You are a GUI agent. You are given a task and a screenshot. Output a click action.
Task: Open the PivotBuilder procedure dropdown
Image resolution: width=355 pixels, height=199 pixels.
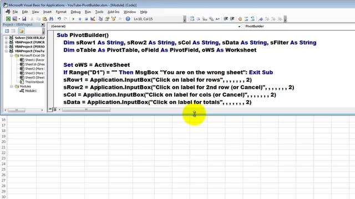pos(300,27)
